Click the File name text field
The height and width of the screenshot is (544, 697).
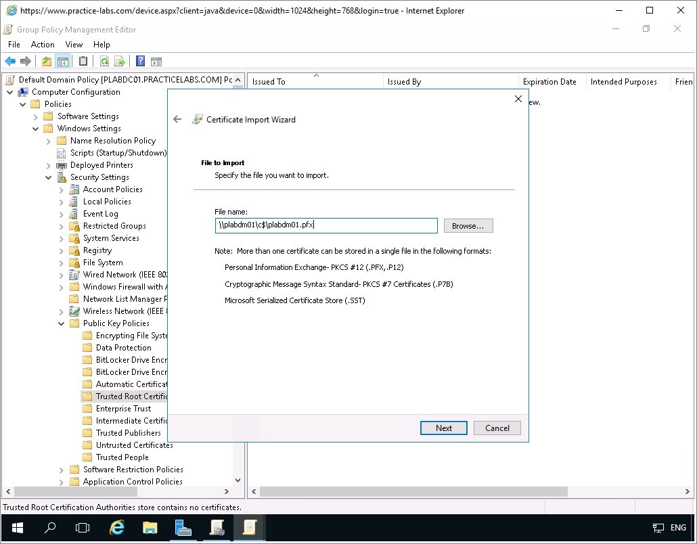325,225
